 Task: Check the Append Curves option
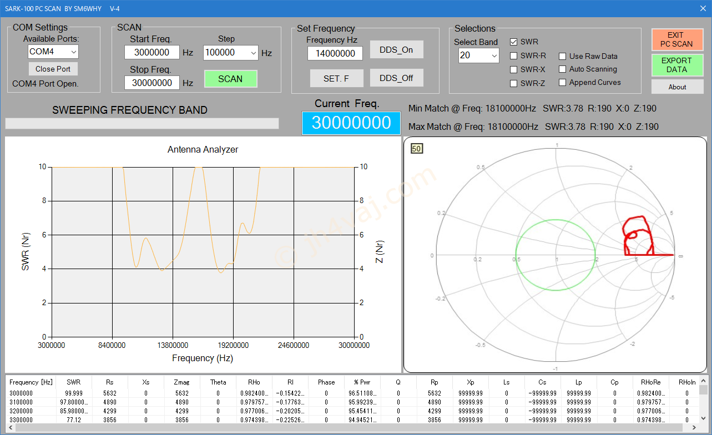[563, 83]
